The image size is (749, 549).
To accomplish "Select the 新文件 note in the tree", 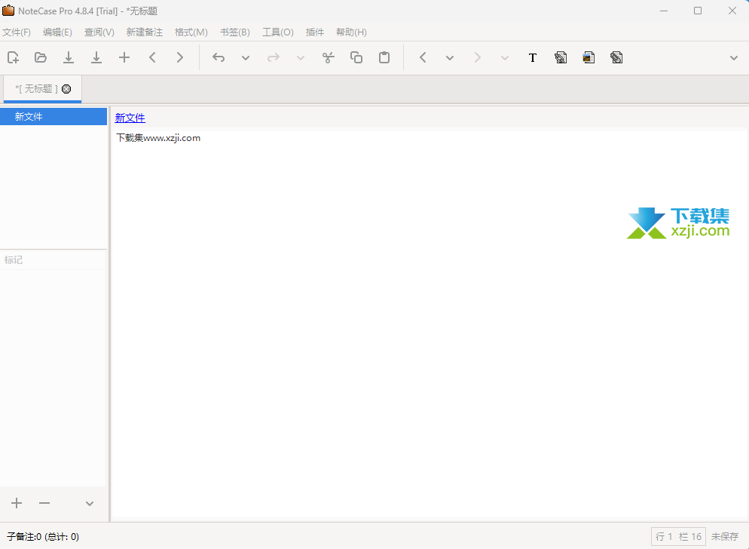I will (53, 117).
